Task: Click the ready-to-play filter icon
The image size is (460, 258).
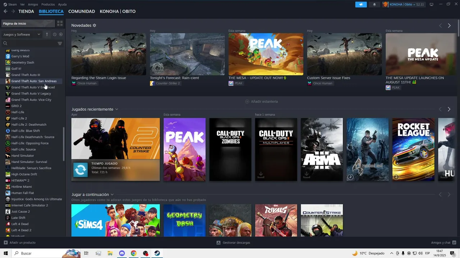Action: click(x=61, y=34)
